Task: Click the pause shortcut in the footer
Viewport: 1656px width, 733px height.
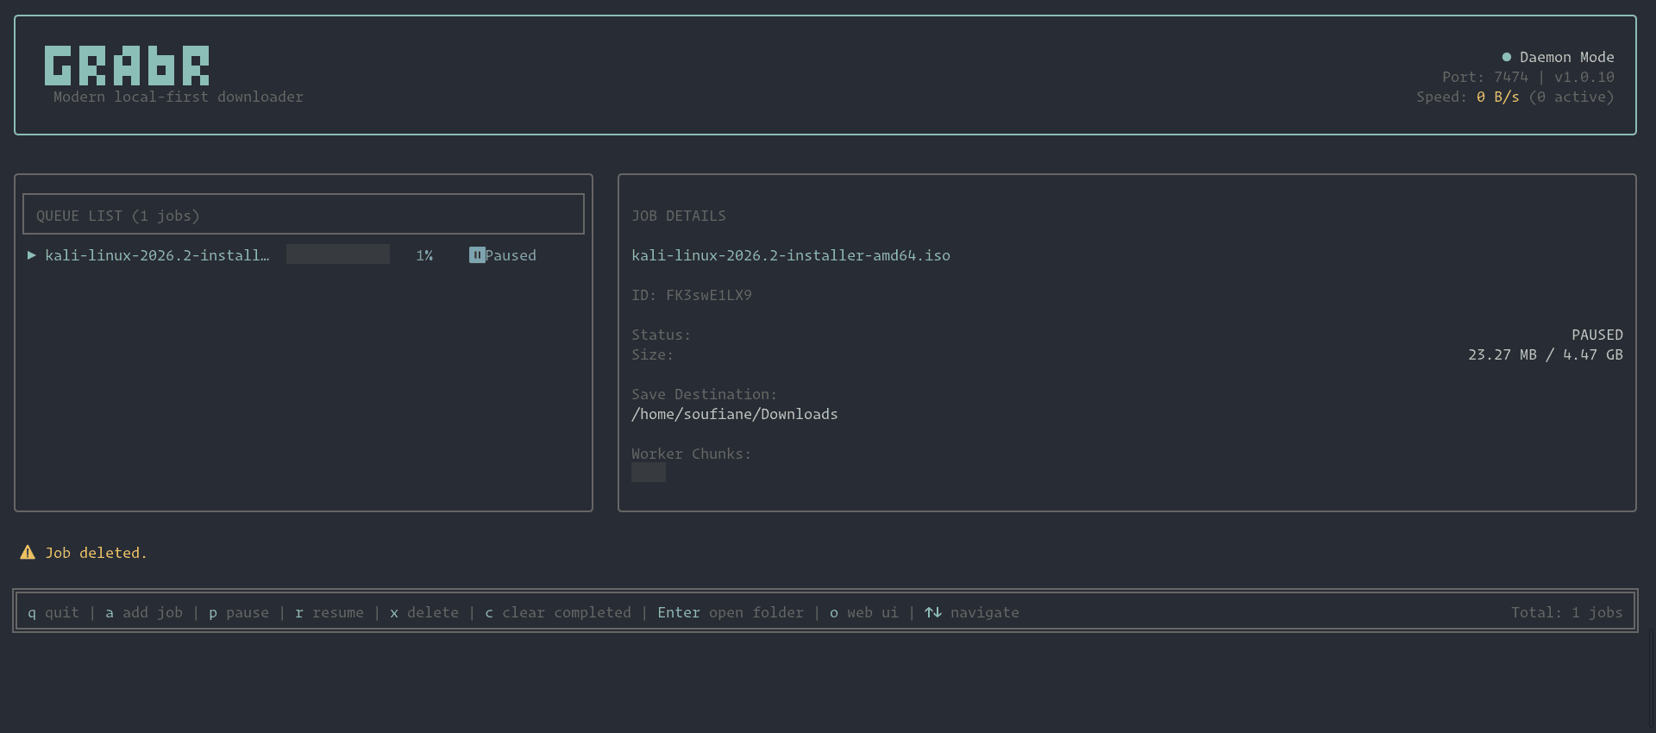Action: [x=239, y=612]
